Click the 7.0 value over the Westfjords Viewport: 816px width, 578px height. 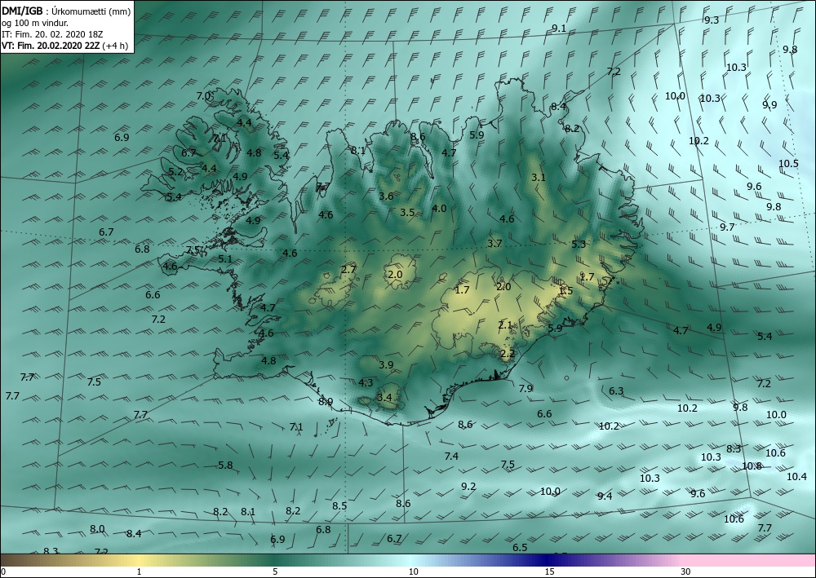point(203,96)
